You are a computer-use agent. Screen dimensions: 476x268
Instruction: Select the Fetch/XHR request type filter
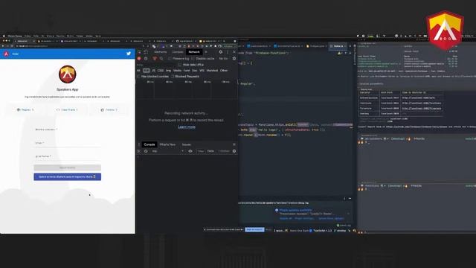click(x=147, y=71)
